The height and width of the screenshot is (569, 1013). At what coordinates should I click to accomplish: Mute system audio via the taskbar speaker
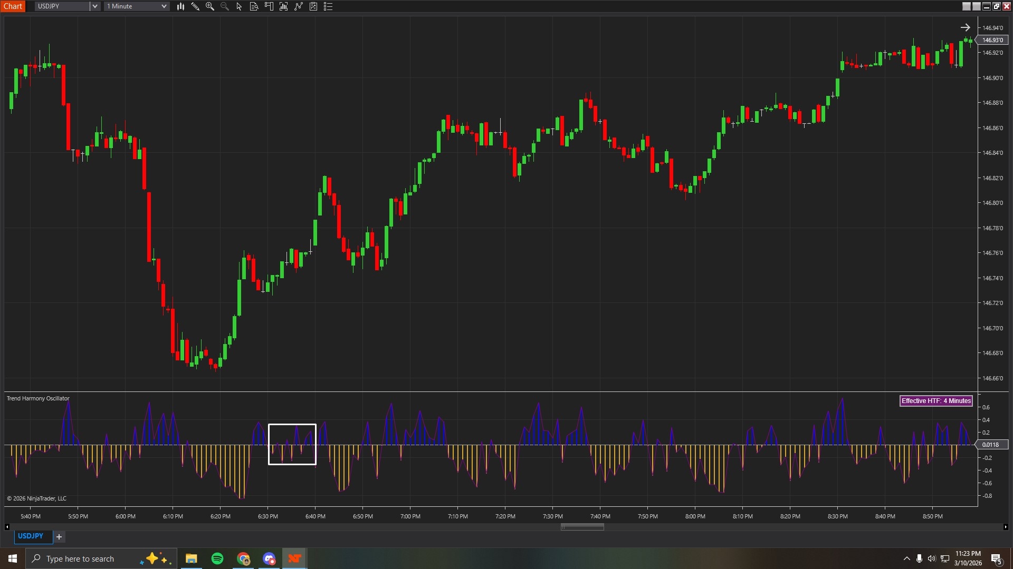pos(932,558)
